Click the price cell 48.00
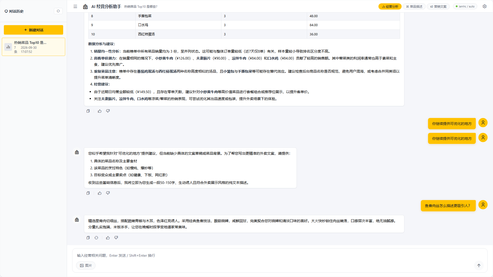The image size is (493, 277). point(353,16)
